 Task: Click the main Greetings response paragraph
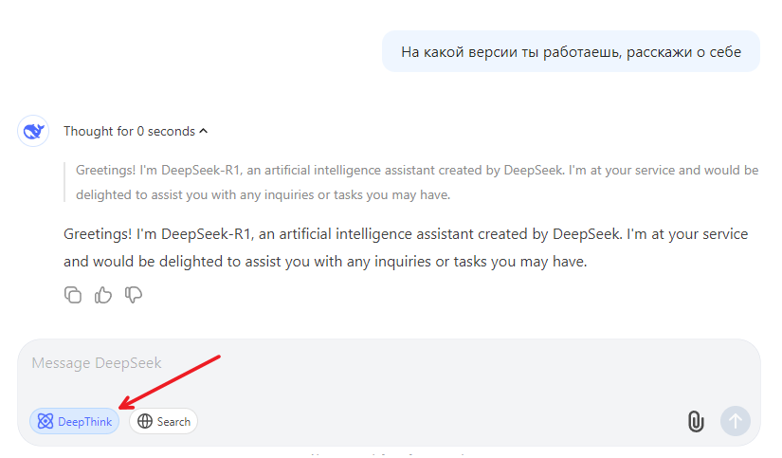(x=406, y=247)
